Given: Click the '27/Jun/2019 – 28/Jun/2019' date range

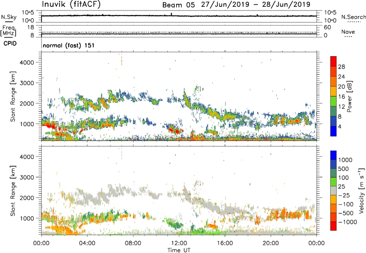Looking at the screenshot, I should point(256,5).
